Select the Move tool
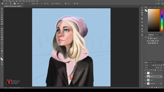Viewport: 164px width, 92px height. (2, 8)
